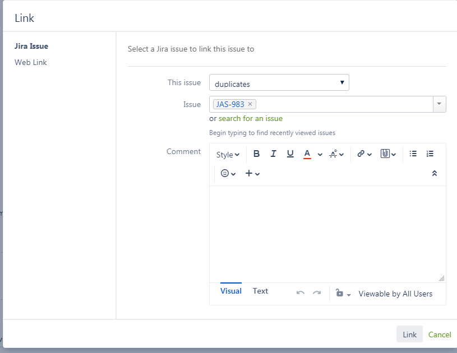Grab the comment box resize handle
This screenshot has width=457, height=353.
442,278
